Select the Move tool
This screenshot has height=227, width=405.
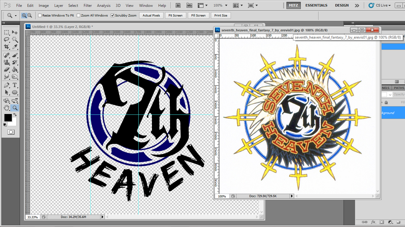[x=15, y=32]
